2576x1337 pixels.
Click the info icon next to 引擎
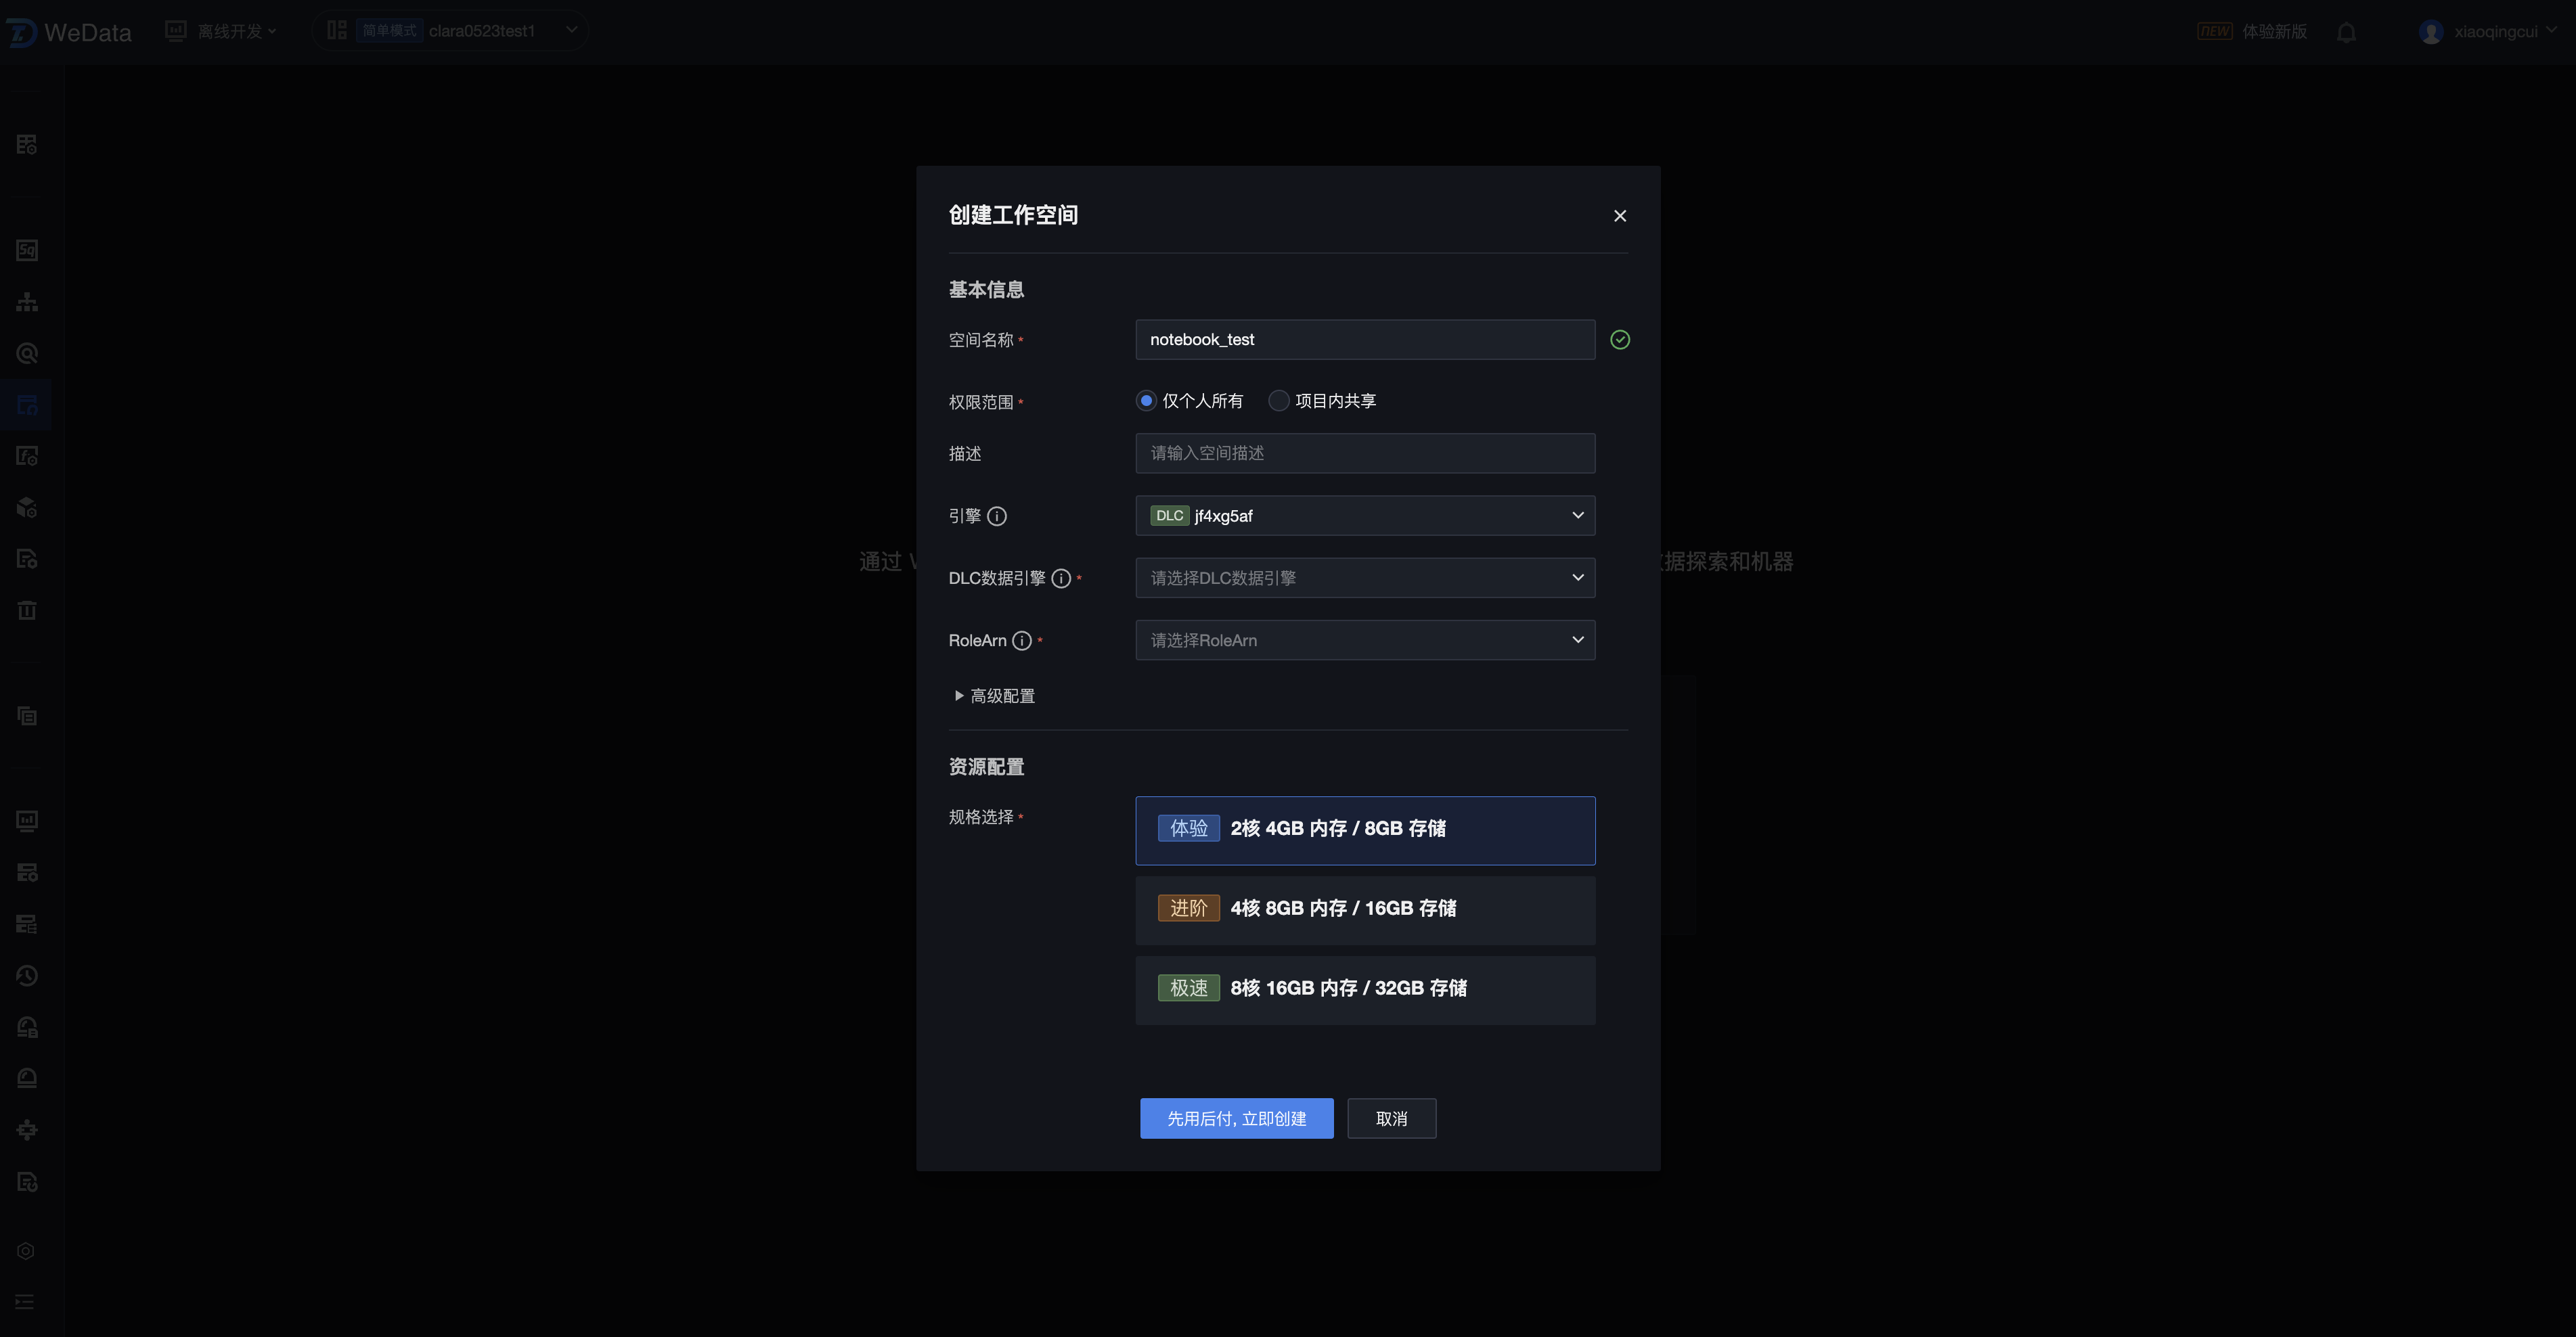pos(996,516)
